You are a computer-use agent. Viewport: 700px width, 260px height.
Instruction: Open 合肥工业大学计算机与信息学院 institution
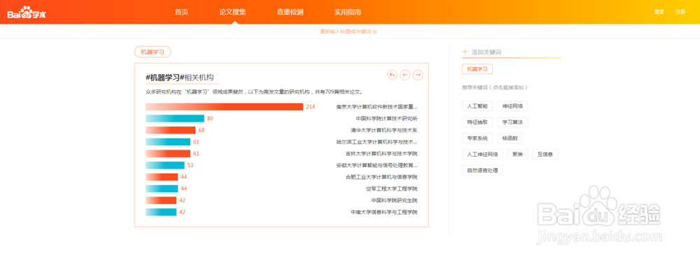pyautogui.click(x=381, y=177)
